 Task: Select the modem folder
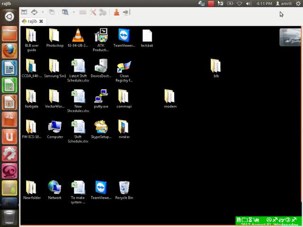click(170, 98)
